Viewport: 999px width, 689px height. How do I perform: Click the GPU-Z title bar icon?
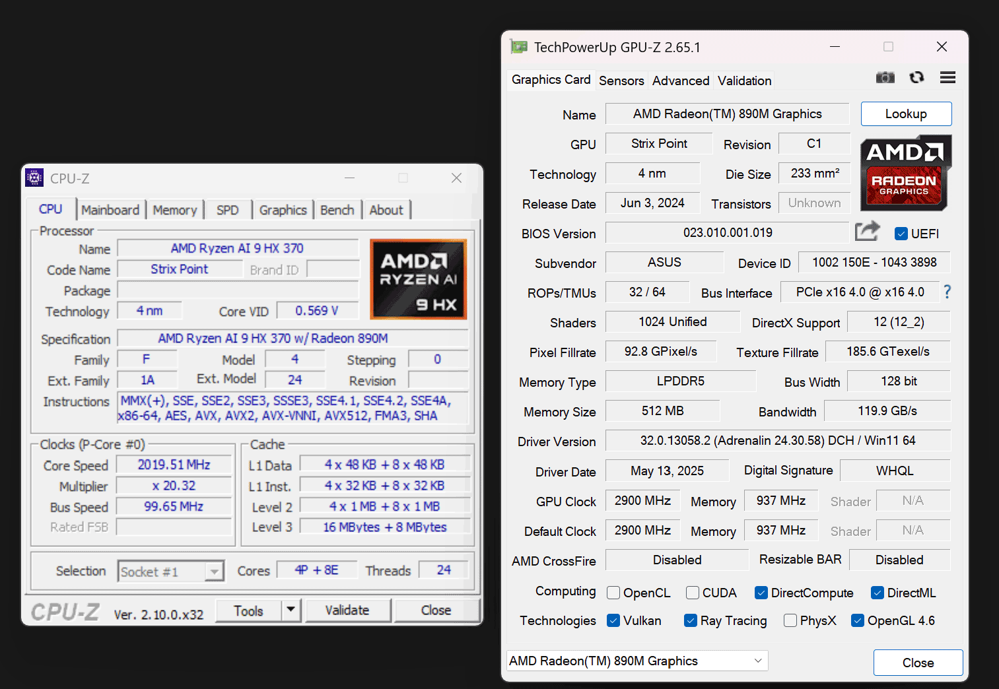519,47
